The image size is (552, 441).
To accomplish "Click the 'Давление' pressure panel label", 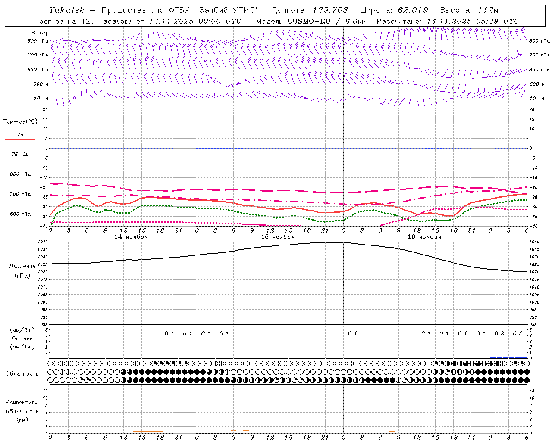I will click(x=22, y=266).
